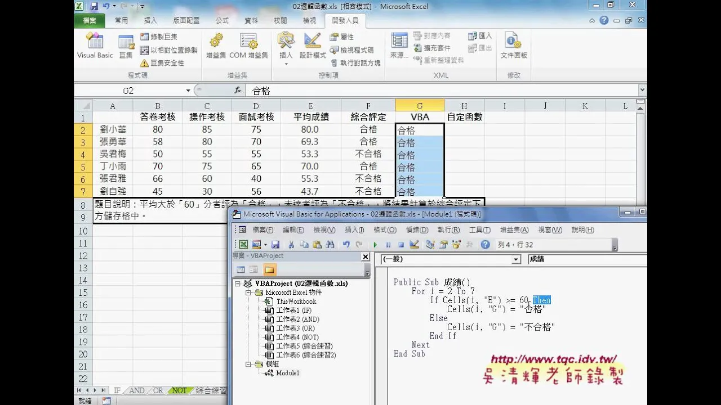Open control 屬性 properties

point(342,37)
